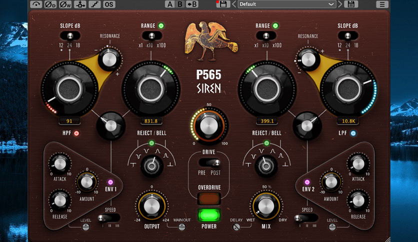Toggle the left RANGE multiplier switch

(x=151, y=35)
